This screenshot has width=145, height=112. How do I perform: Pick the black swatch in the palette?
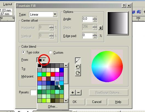click(x=39, y=65)
